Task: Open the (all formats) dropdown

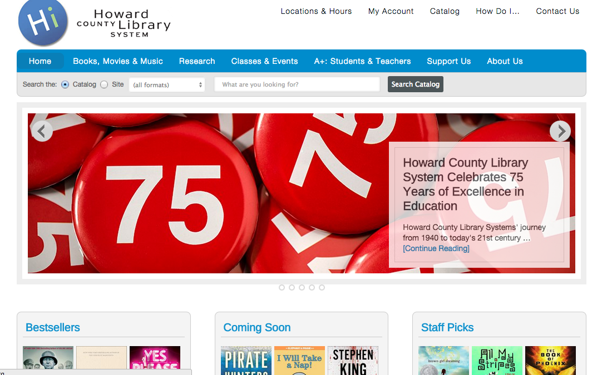Action: click(167, 84)
